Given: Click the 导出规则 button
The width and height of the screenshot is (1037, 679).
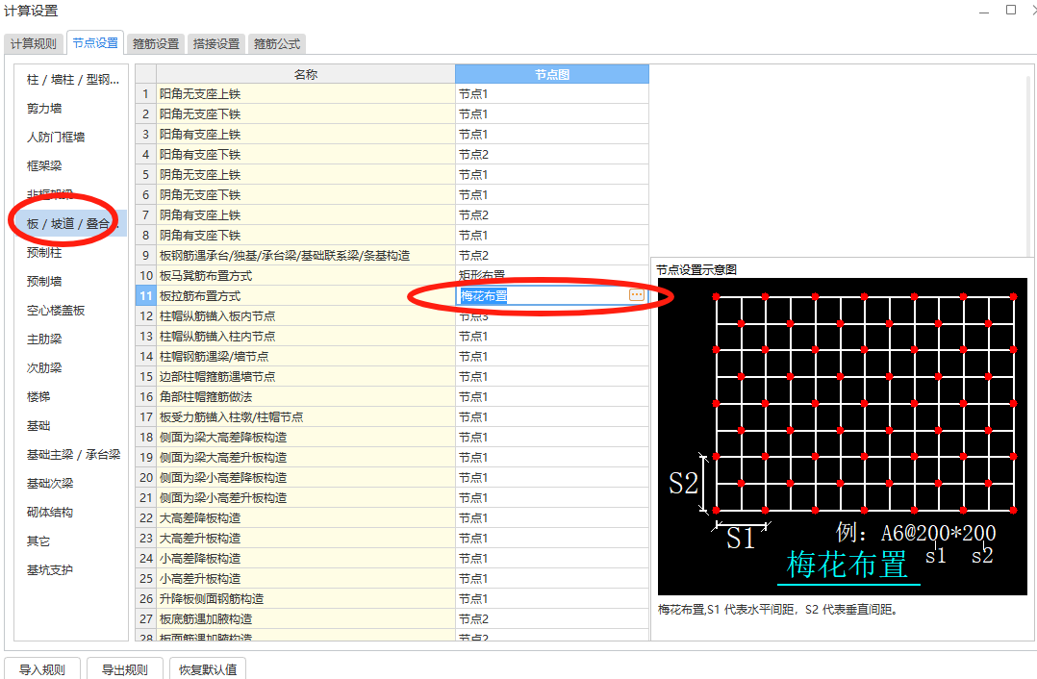Looking at the screenshot, I should [x=124, y=669].
